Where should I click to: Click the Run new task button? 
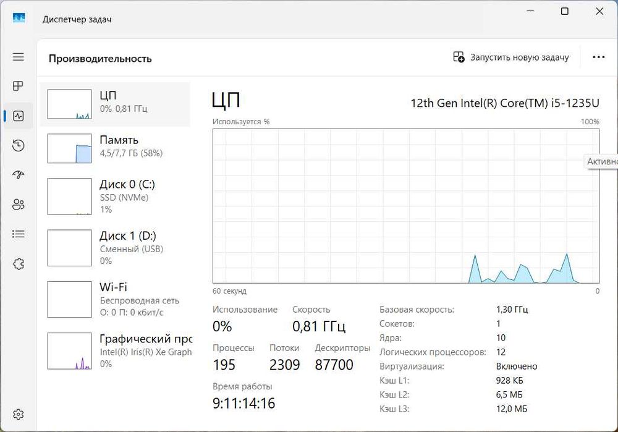pyautogui.click(x=510, y=57)
